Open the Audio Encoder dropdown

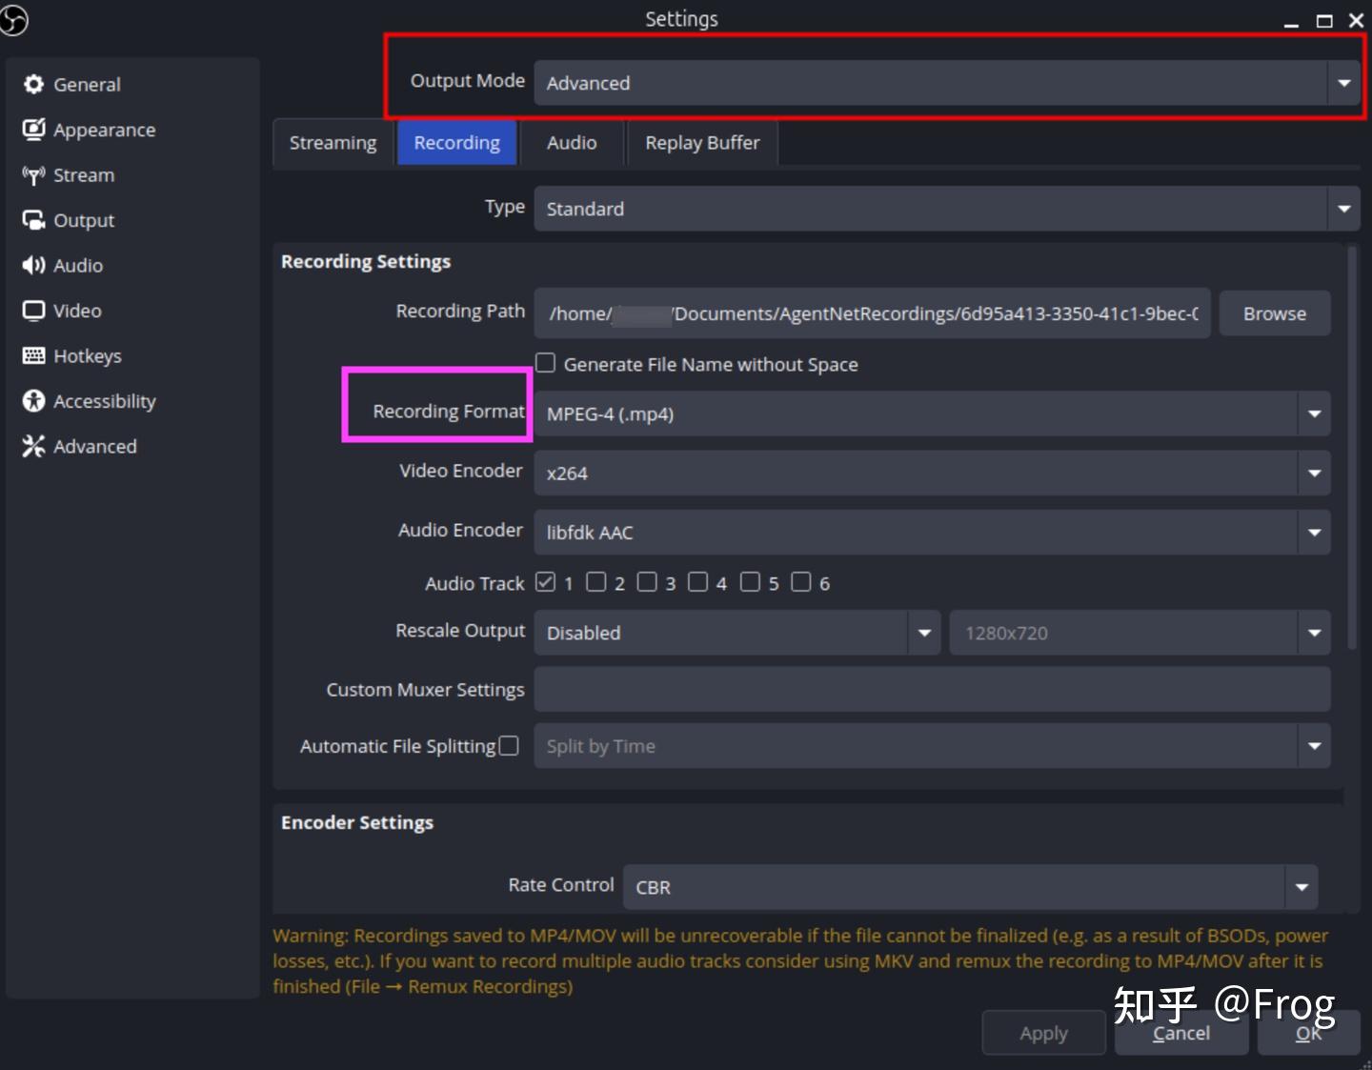tap(932, 532)
